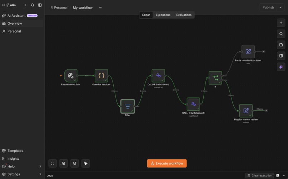Screen dimensions: 288x179
Task: Pop out the logs panel icon
Action: click(278, 175)
